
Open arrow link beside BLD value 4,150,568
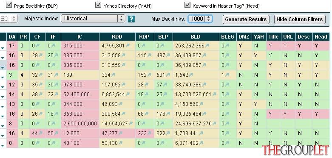point(201,104)
